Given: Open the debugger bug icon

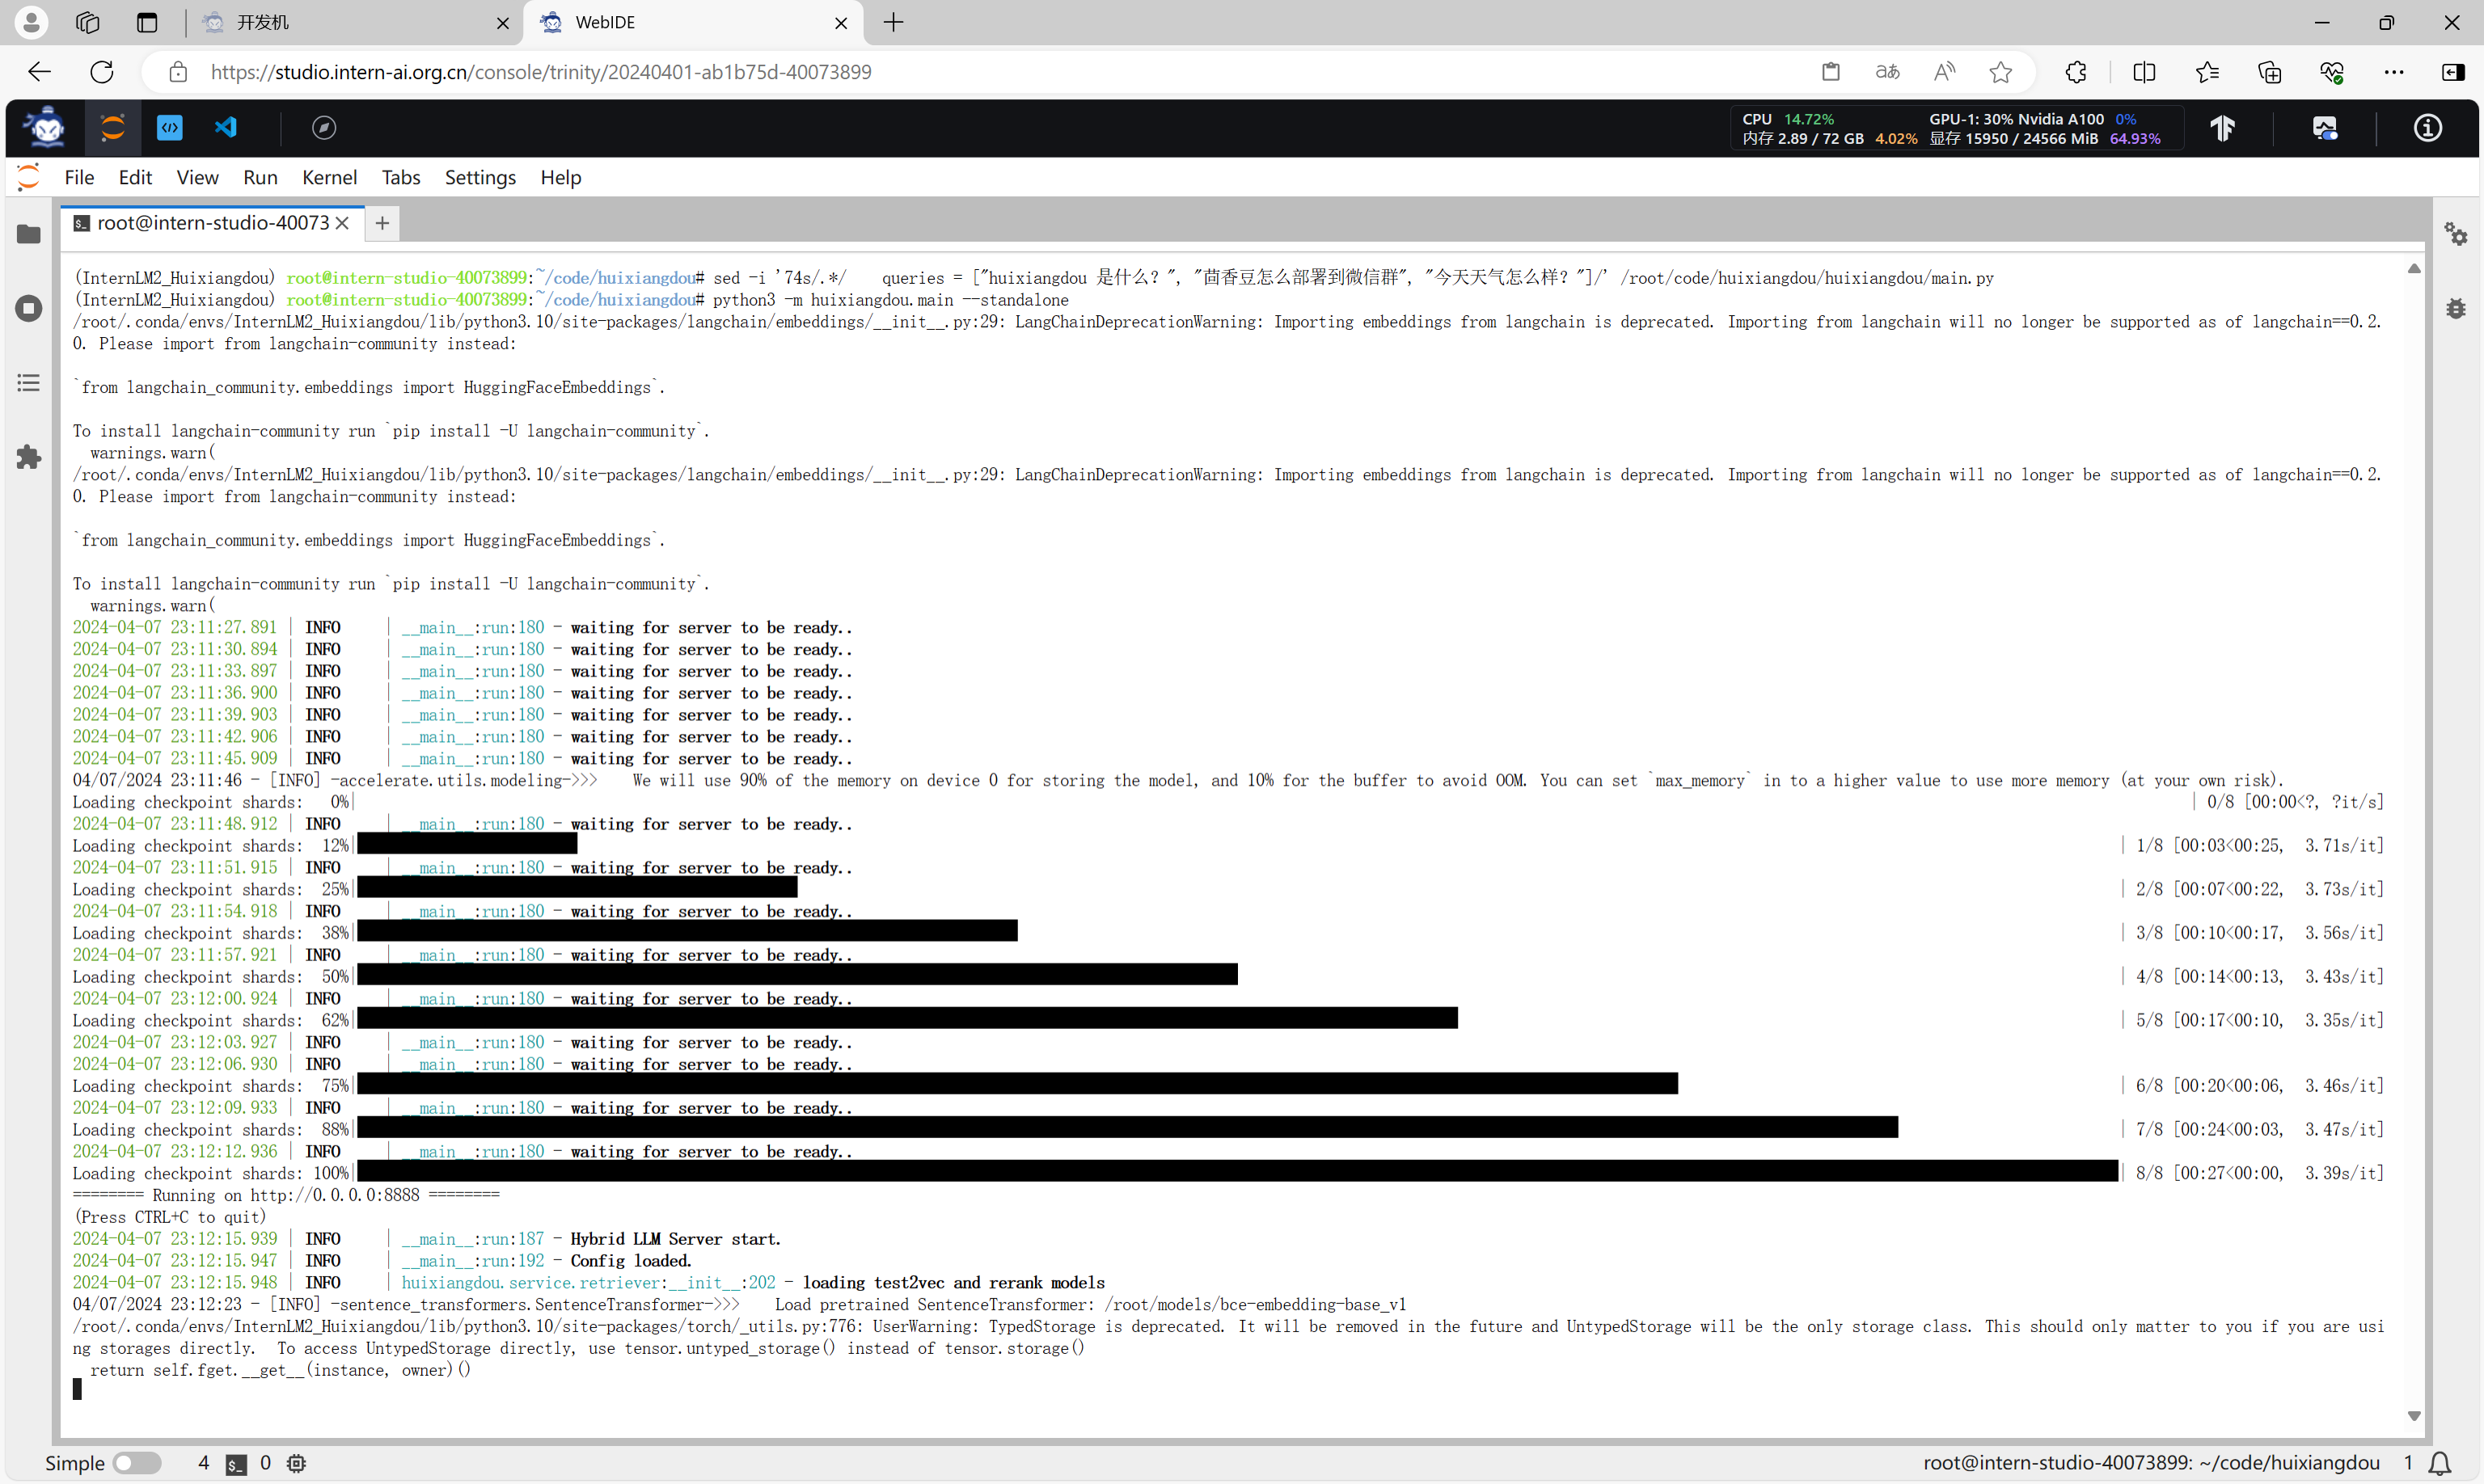Looking at the screenshot, I should [2456, 308].
